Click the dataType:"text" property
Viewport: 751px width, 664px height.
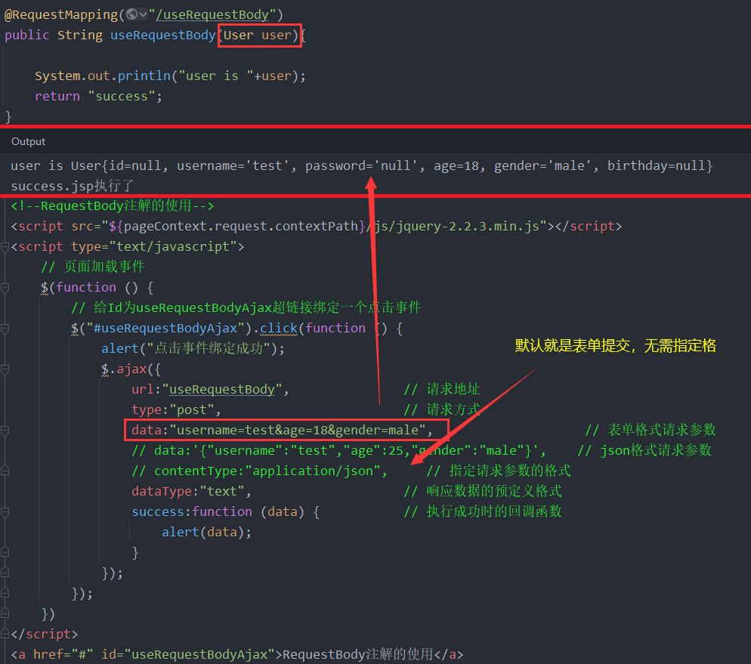pos(191,491)
